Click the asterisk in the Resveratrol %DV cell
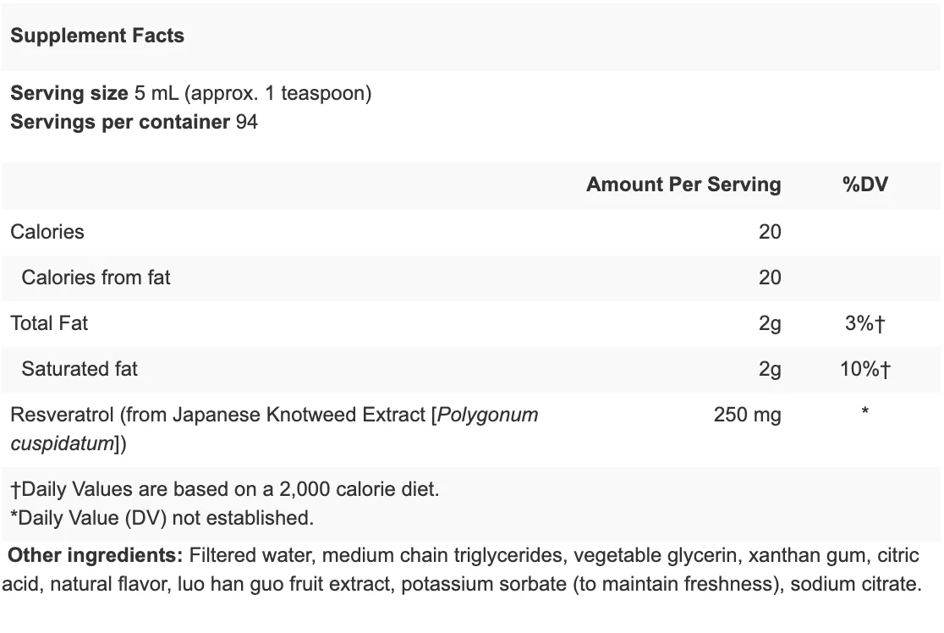Viewport: 944px width, 633px height. [865, 412]
